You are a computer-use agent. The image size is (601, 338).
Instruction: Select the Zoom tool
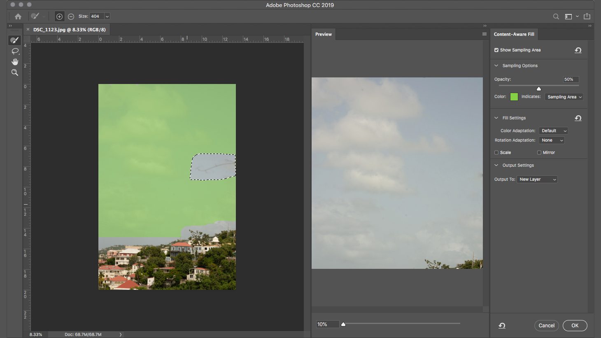pos(15,72)
